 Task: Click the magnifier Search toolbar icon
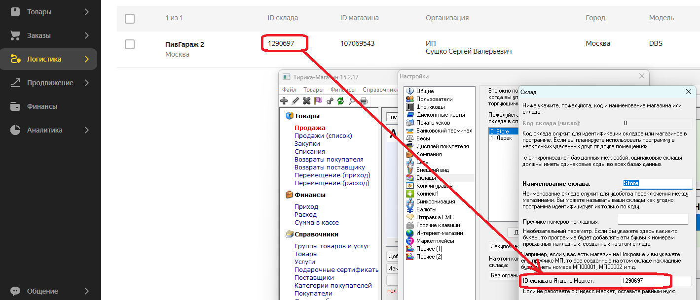pyautogui.click(x=352, y=101)
